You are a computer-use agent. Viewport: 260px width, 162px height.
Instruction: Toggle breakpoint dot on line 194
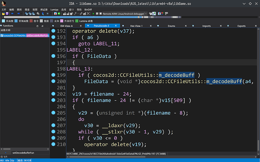coord(53,43)
